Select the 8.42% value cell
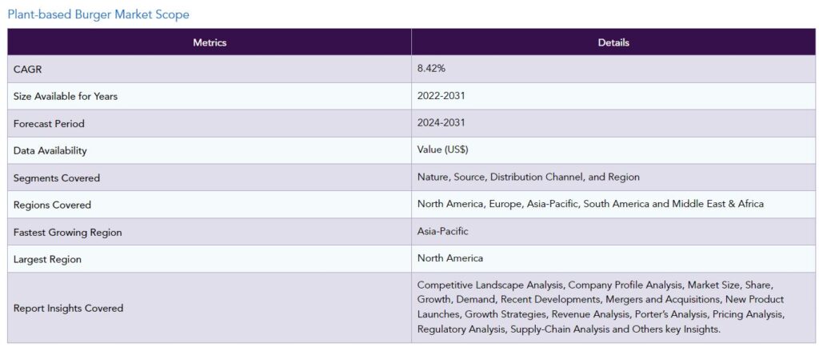Viewport: 819px width, 351px height. point(613,69)
